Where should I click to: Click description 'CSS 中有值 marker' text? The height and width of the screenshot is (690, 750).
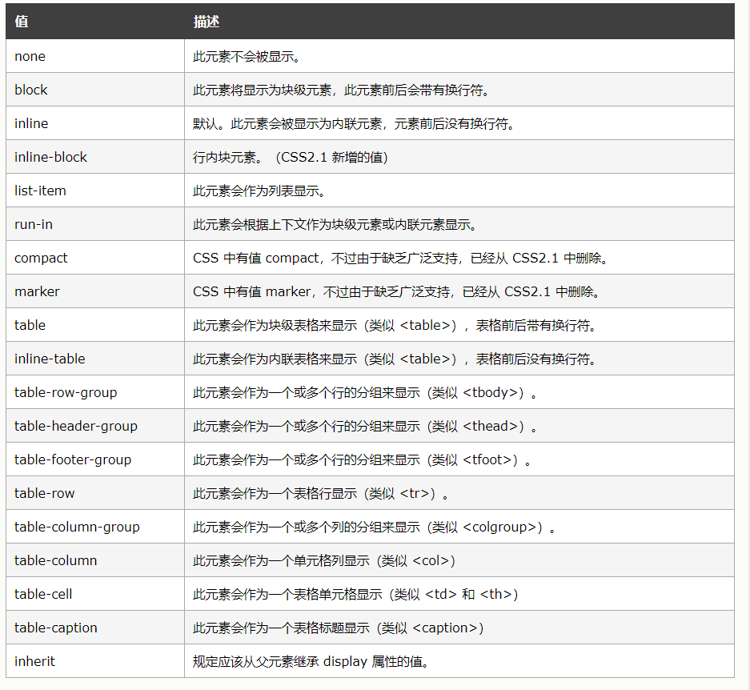tap(396, 291)
